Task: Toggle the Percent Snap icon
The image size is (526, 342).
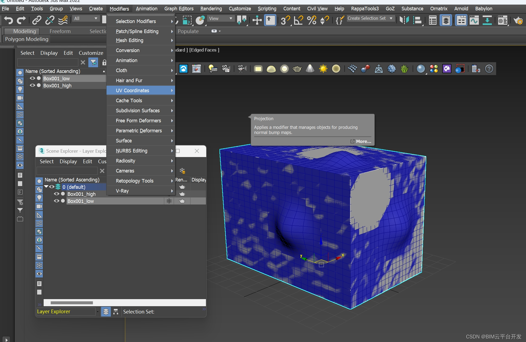Action: [x=312, y=20]
